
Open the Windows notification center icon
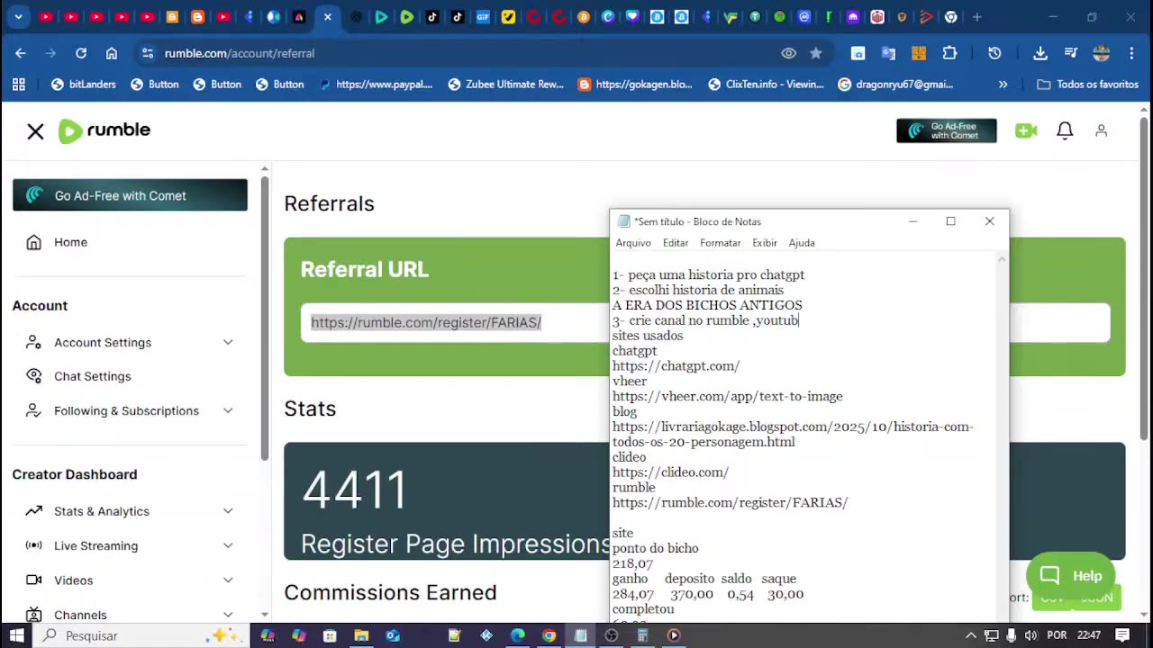click(x=1122, y=635)
